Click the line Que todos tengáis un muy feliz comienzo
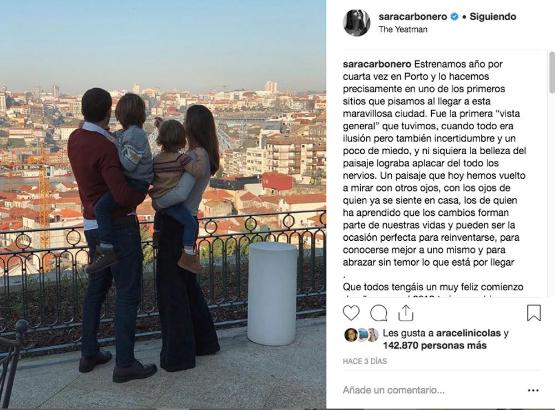 point(433,287)
